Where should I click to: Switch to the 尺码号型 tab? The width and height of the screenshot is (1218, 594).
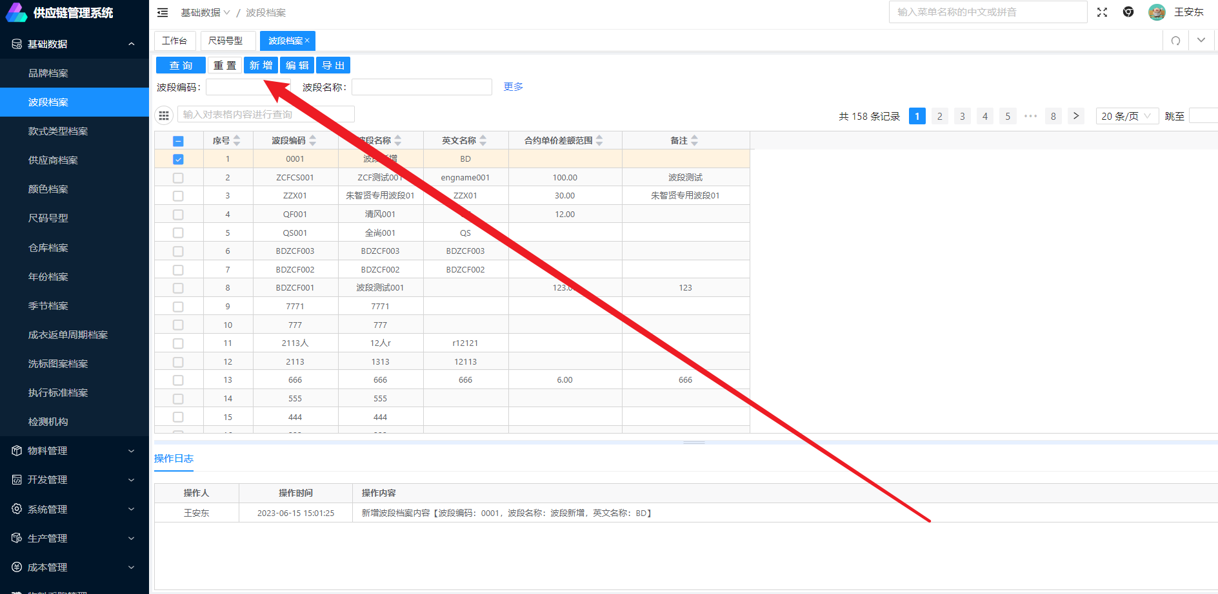226,41
